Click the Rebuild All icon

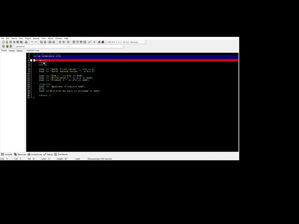tap(85, 42)
